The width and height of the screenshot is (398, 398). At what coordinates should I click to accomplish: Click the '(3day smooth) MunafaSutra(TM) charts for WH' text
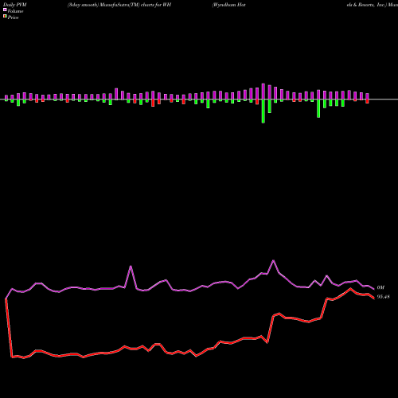click(x=119, y=5)
